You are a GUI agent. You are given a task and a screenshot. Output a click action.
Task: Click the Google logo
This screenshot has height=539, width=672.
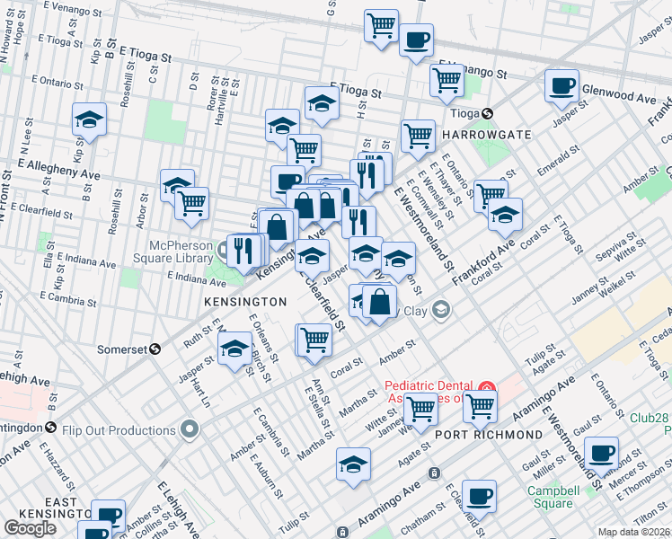point(31,528)
